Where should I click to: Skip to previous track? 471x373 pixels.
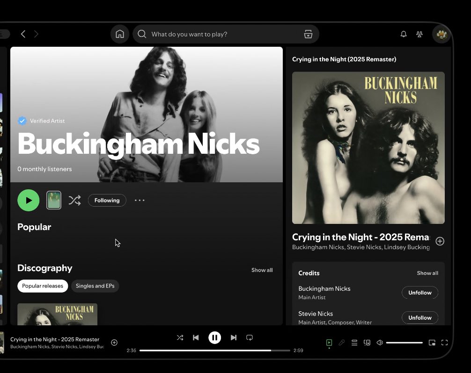[x=196, y=337]
